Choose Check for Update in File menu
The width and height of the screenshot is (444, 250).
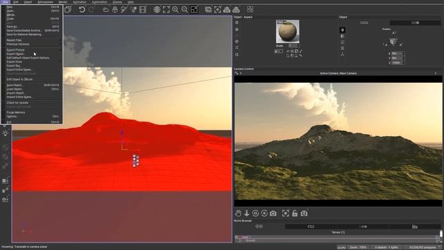[32, 103]
